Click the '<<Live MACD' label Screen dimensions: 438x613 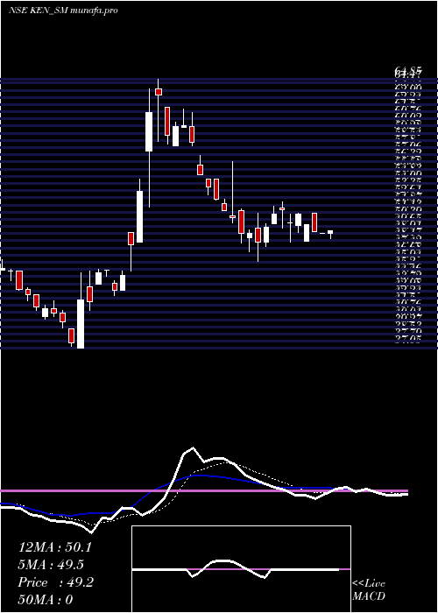pos(369,590)
